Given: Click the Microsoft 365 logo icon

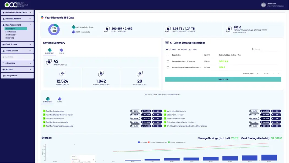Looking at the screenshot, I should click(x=42, y=18).
